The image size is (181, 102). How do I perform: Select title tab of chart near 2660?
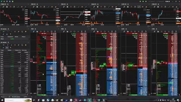4,4
